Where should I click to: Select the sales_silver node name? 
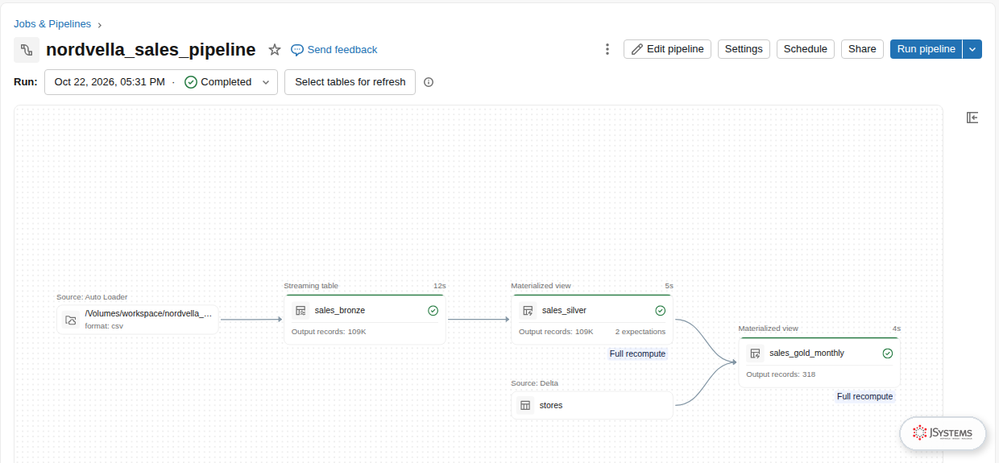(564, 311)
